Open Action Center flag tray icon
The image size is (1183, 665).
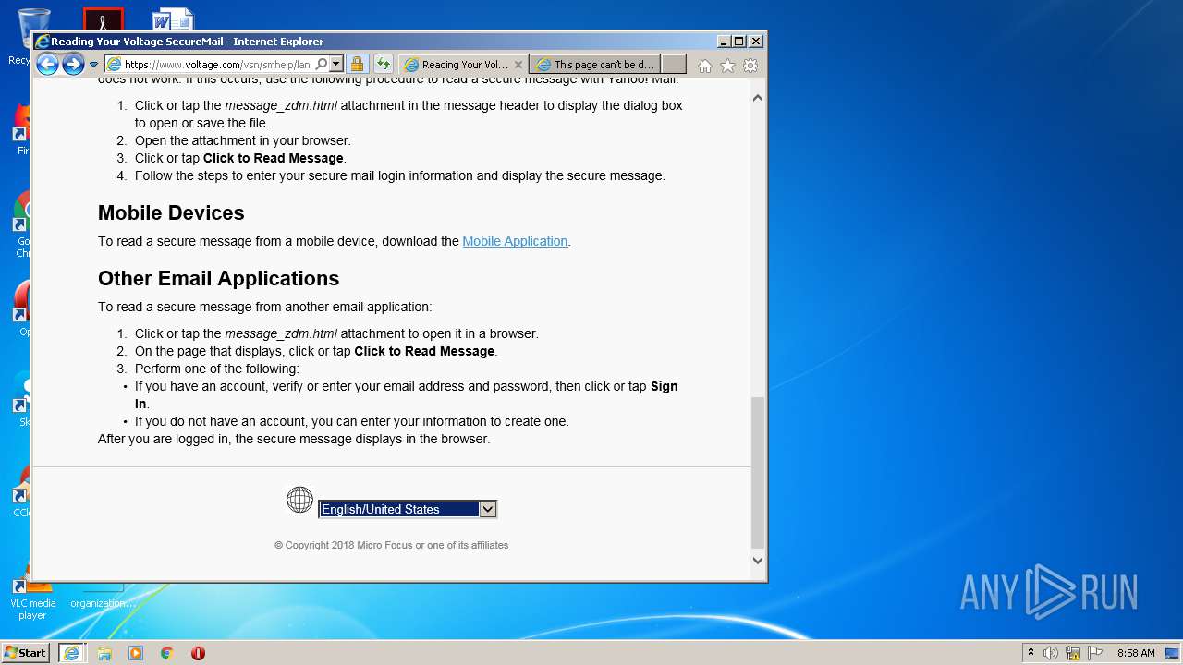coord(1095,653)
